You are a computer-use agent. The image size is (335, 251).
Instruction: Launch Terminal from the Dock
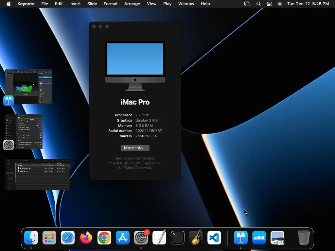point(178,238)
